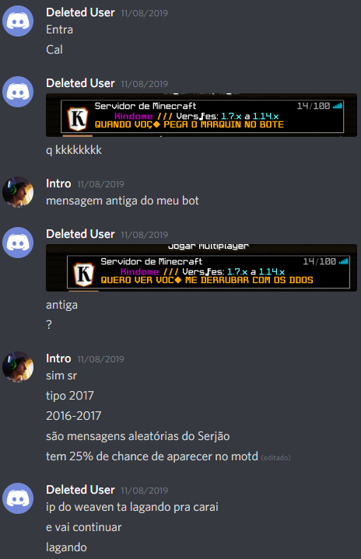
Task: Click the Deleted User name above 'ip do weaven'
Action: 80,490
